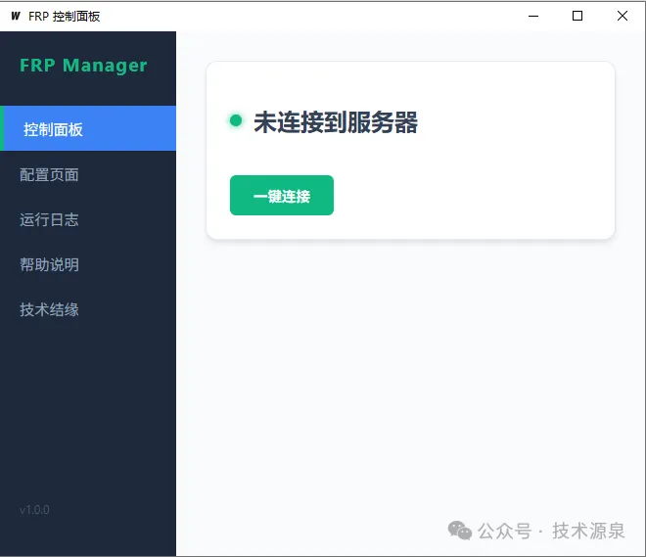Click the green connection status dot

236,120
